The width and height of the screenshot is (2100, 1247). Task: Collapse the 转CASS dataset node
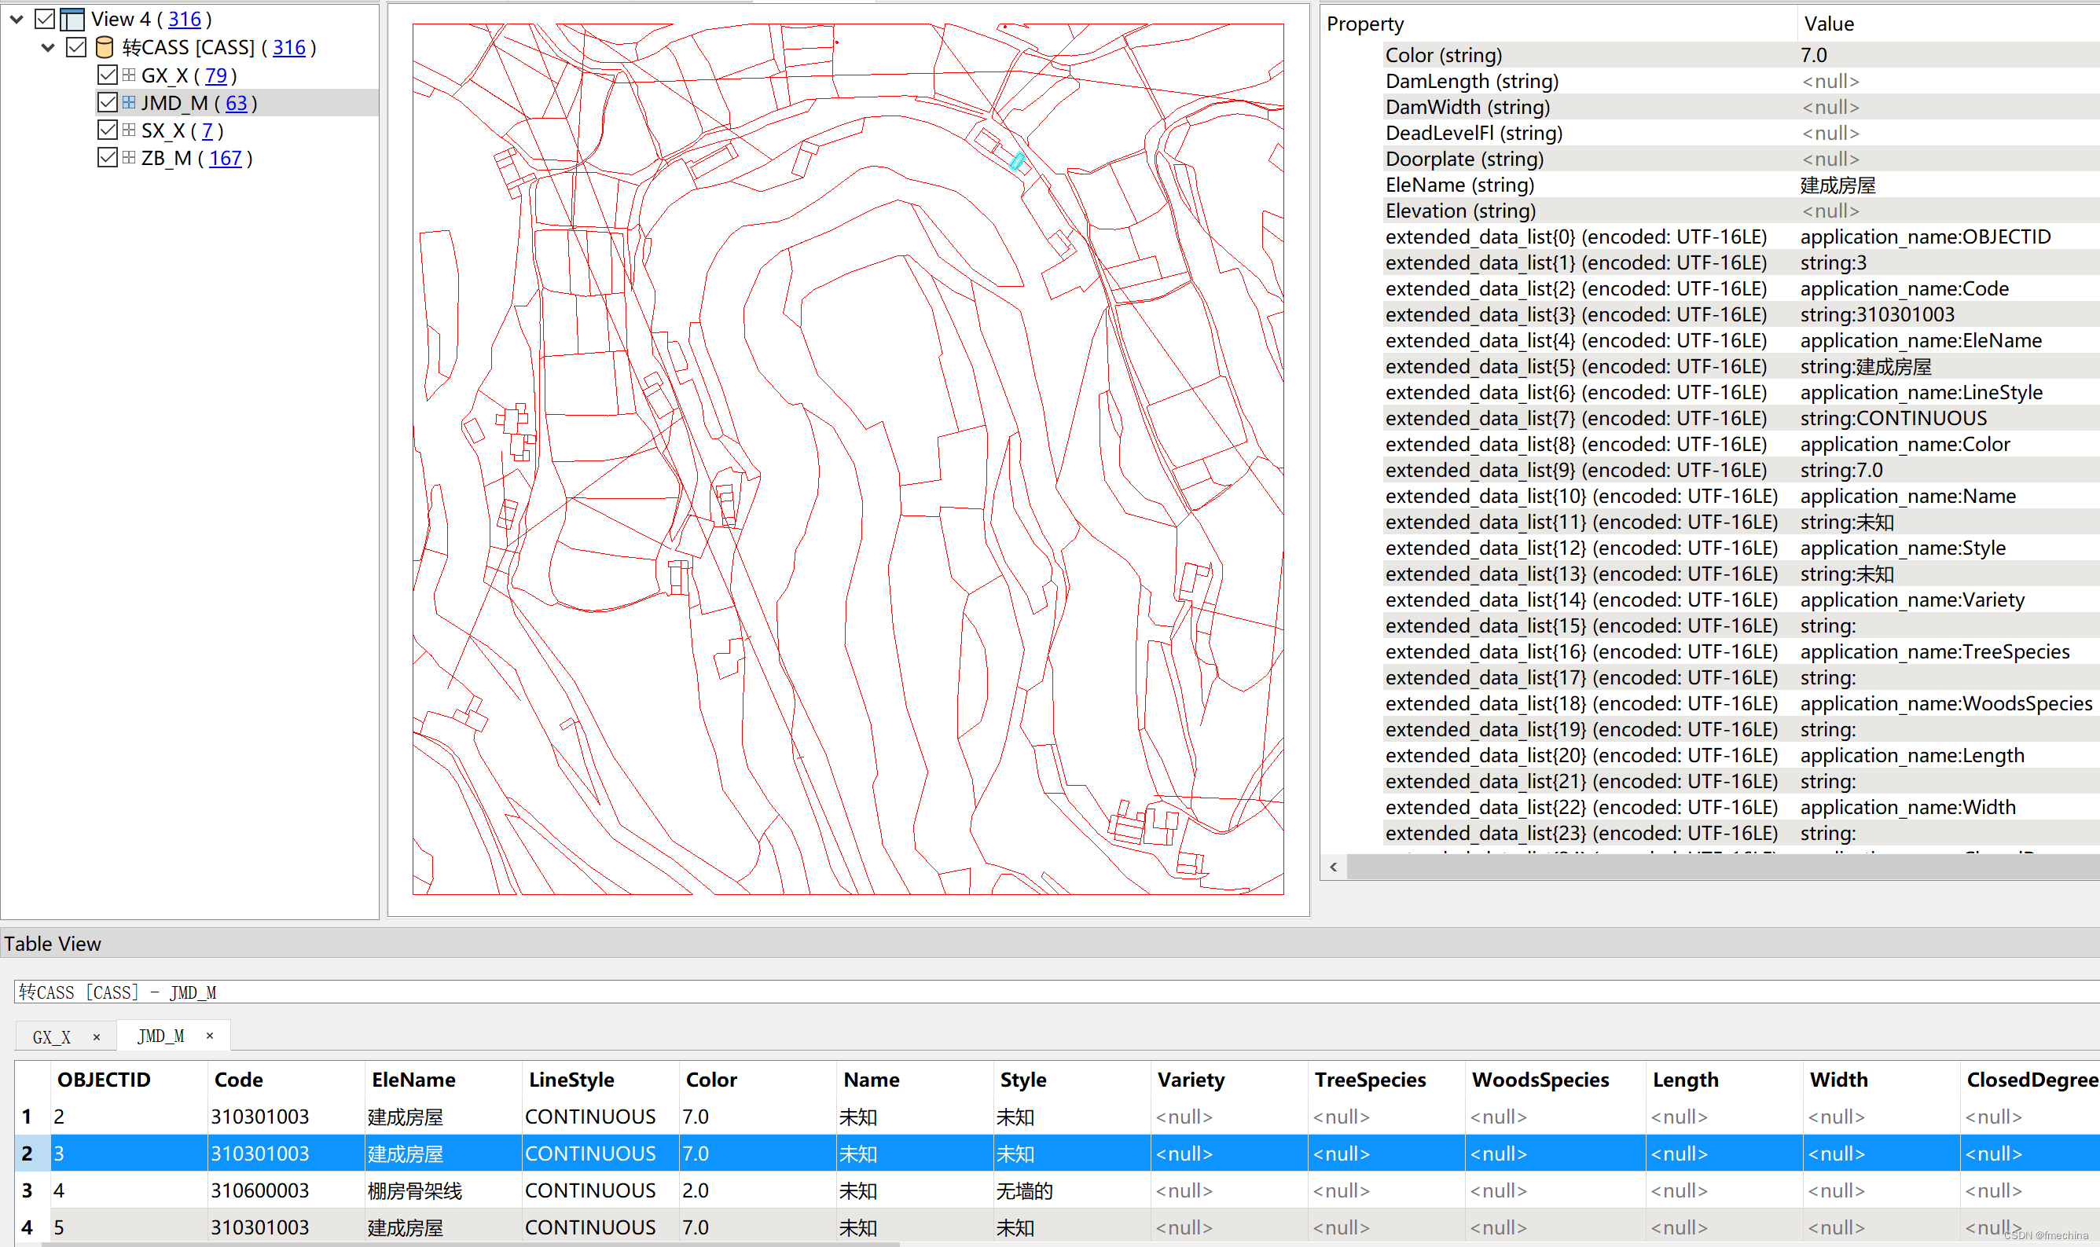(48, 47)
